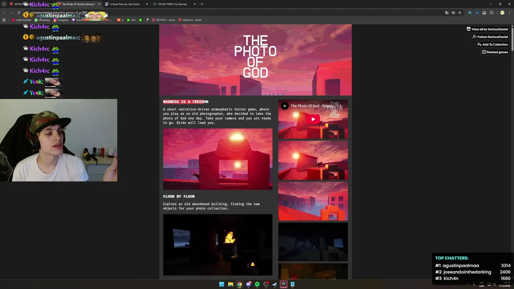
Task: Open the Chrome extensions puzzle icon
Action: (492, 12)
